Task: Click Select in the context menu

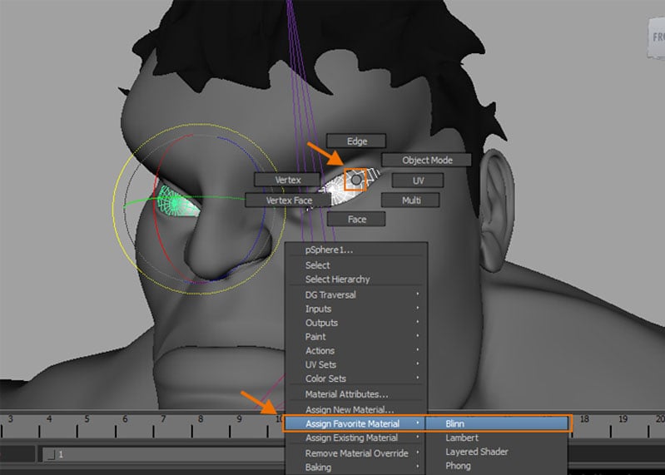Action: pyautogui.click(x=356, y=265)
